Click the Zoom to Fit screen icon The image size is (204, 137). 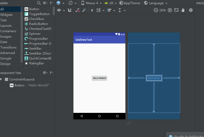[x=176, y=10]
